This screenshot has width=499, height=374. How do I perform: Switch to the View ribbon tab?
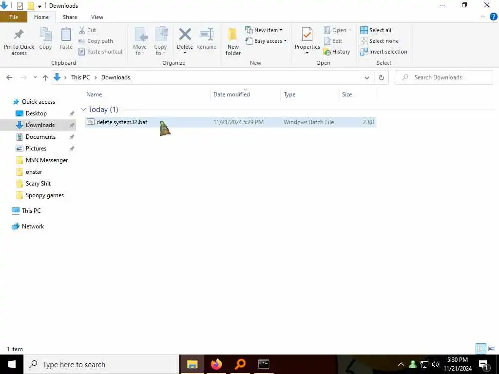[x=97, y=17]
